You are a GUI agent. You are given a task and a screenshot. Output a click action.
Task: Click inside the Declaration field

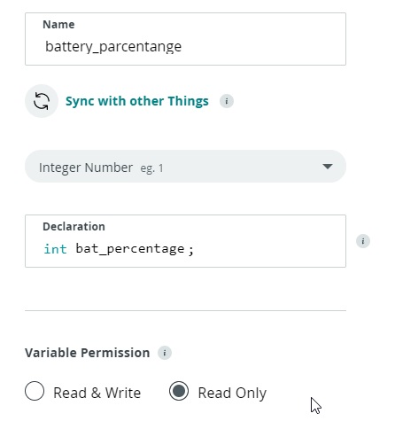[x=185, y=241]
